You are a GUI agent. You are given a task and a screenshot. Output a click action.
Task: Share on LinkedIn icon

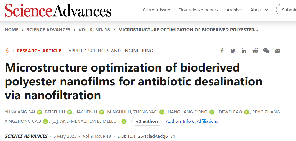pos(244,51)
